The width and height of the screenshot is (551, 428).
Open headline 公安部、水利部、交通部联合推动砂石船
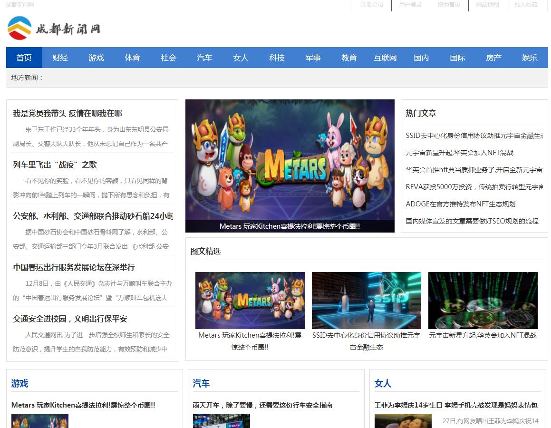[93, 216]
